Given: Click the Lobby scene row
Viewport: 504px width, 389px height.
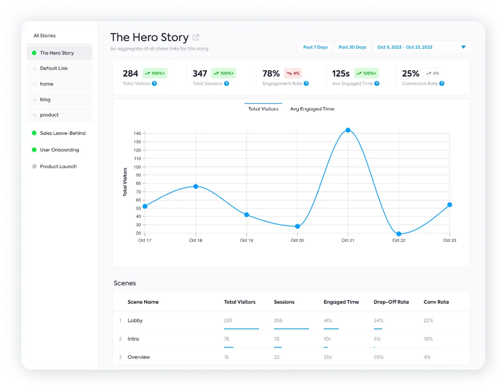Looking at the screenshot, I should (135, 321).
